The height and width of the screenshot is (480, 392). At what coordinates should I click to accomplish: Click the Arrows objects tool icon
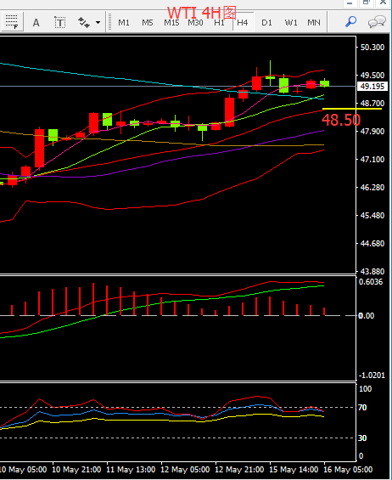click(x=84, y=23)
